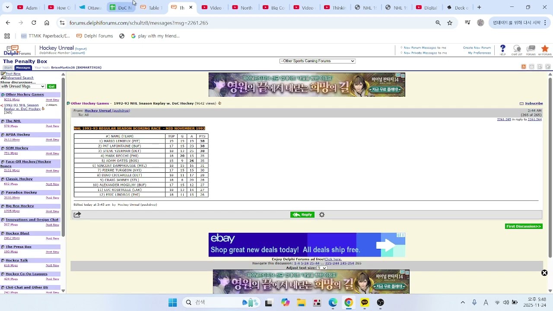
Task: Click the First Discussion>> button
Action: (x=524, y=226)
